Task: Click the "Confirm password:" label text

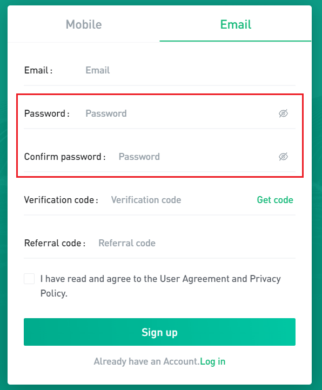Action: 65,157
